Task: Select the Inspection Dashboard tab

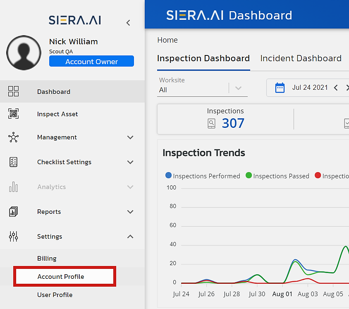Action: [203, 58]
